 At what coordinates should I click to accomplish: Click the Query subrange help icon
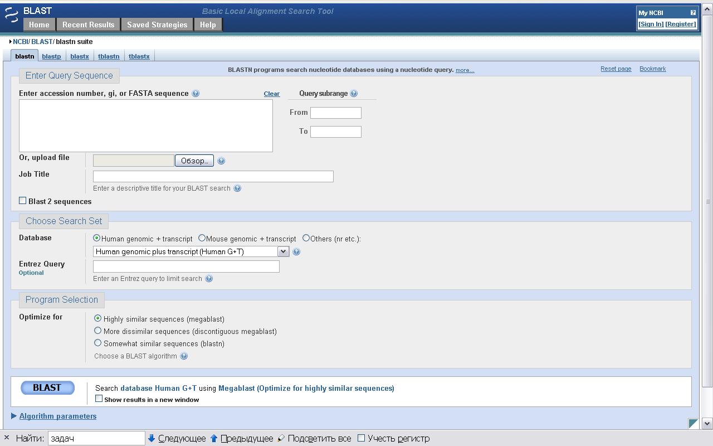pos(354,94)
